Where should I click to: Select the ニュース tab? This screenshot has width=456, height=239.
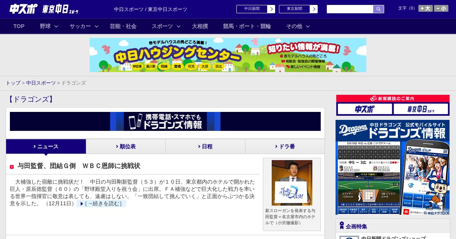click(x=46, y=146)
